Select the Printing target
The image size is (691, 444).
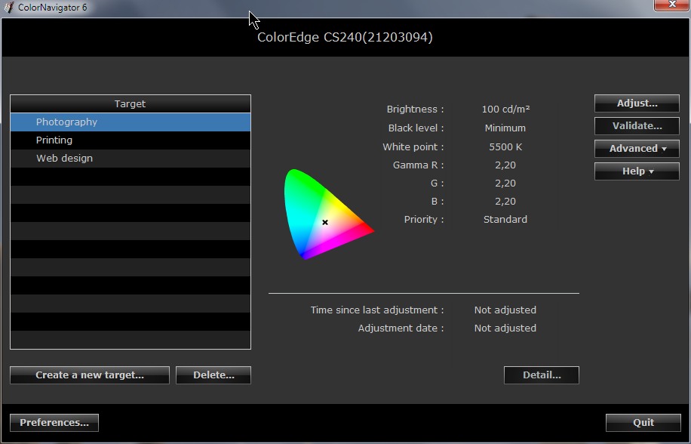pos(131,140)
